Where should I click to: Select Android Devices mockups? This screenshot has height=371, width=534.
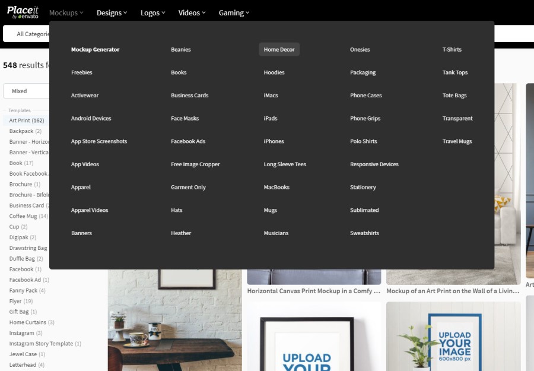(x=91, y=118)
